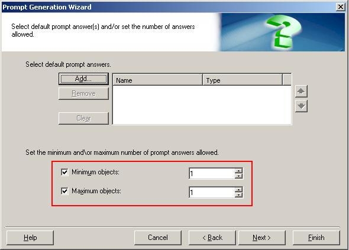Cancel the Prompt Generation Wizard
The width and height of the screenshot is (349, 250).
(x=158, y=238)
